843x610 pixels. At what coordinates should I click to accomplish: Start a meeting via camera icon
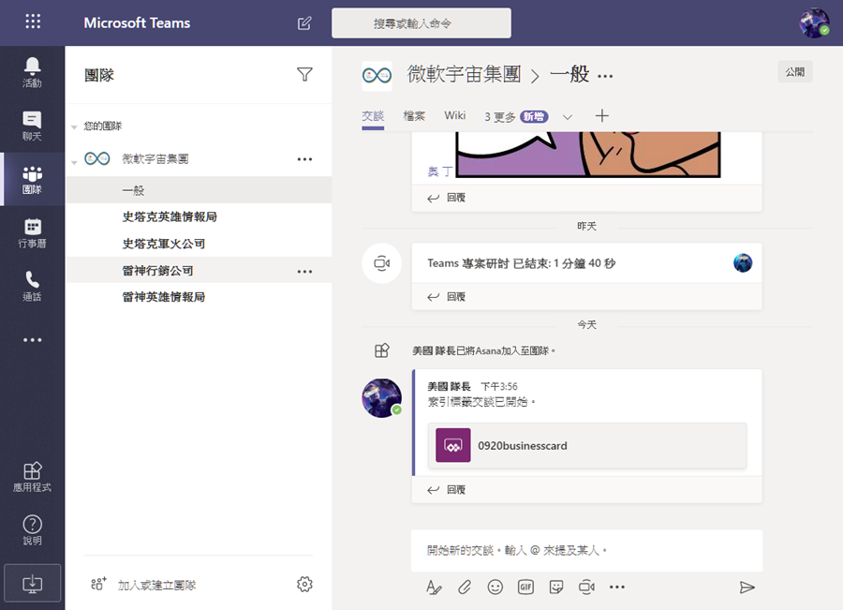pos(588,587)
